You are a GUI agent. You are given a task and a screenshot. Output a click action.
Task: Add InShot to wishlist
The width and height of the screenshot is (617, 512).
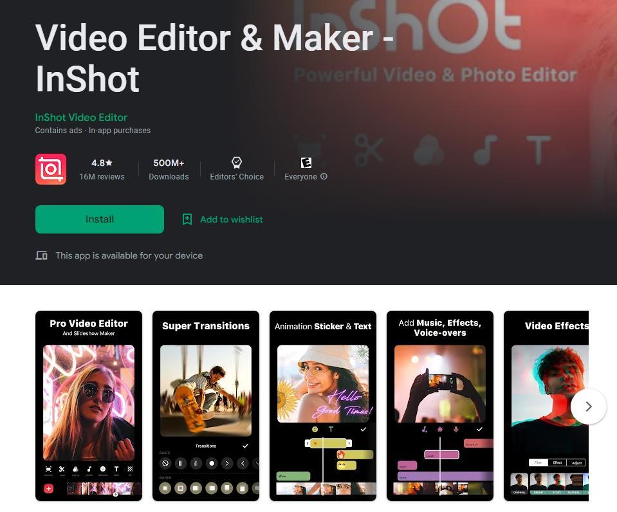pyautogui.click(x=223, y=219)
